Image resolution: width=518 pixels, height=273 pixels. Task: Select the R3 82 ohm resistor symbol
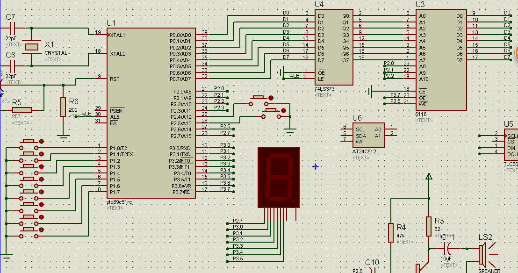click(x=429, y=226)
